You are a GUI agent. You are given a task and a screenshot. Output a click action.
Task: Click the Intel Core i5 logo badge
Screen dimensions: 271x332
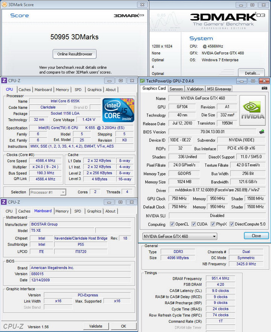(118, 110)
